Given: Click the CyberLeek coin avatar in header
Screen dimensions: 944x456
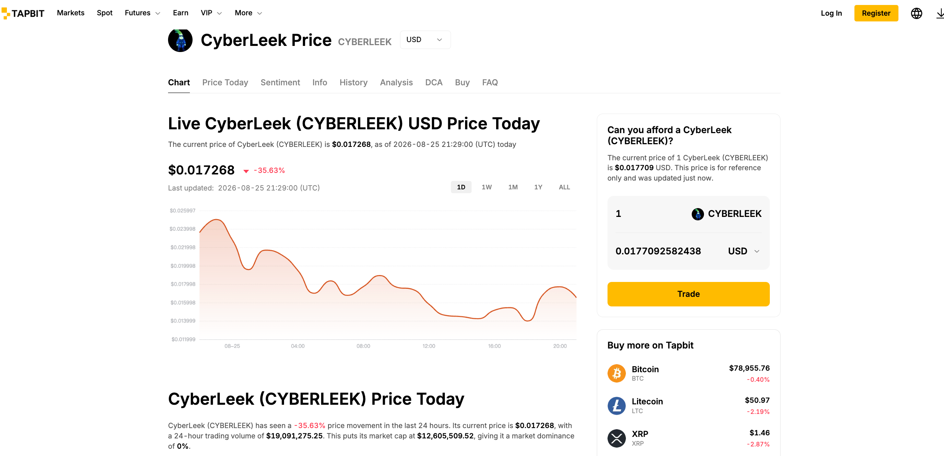Looking at the screenshot, I should (180, 40).
